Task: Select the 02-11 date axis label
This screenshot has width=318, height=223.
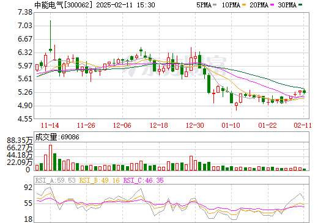Action: (303, 125)
